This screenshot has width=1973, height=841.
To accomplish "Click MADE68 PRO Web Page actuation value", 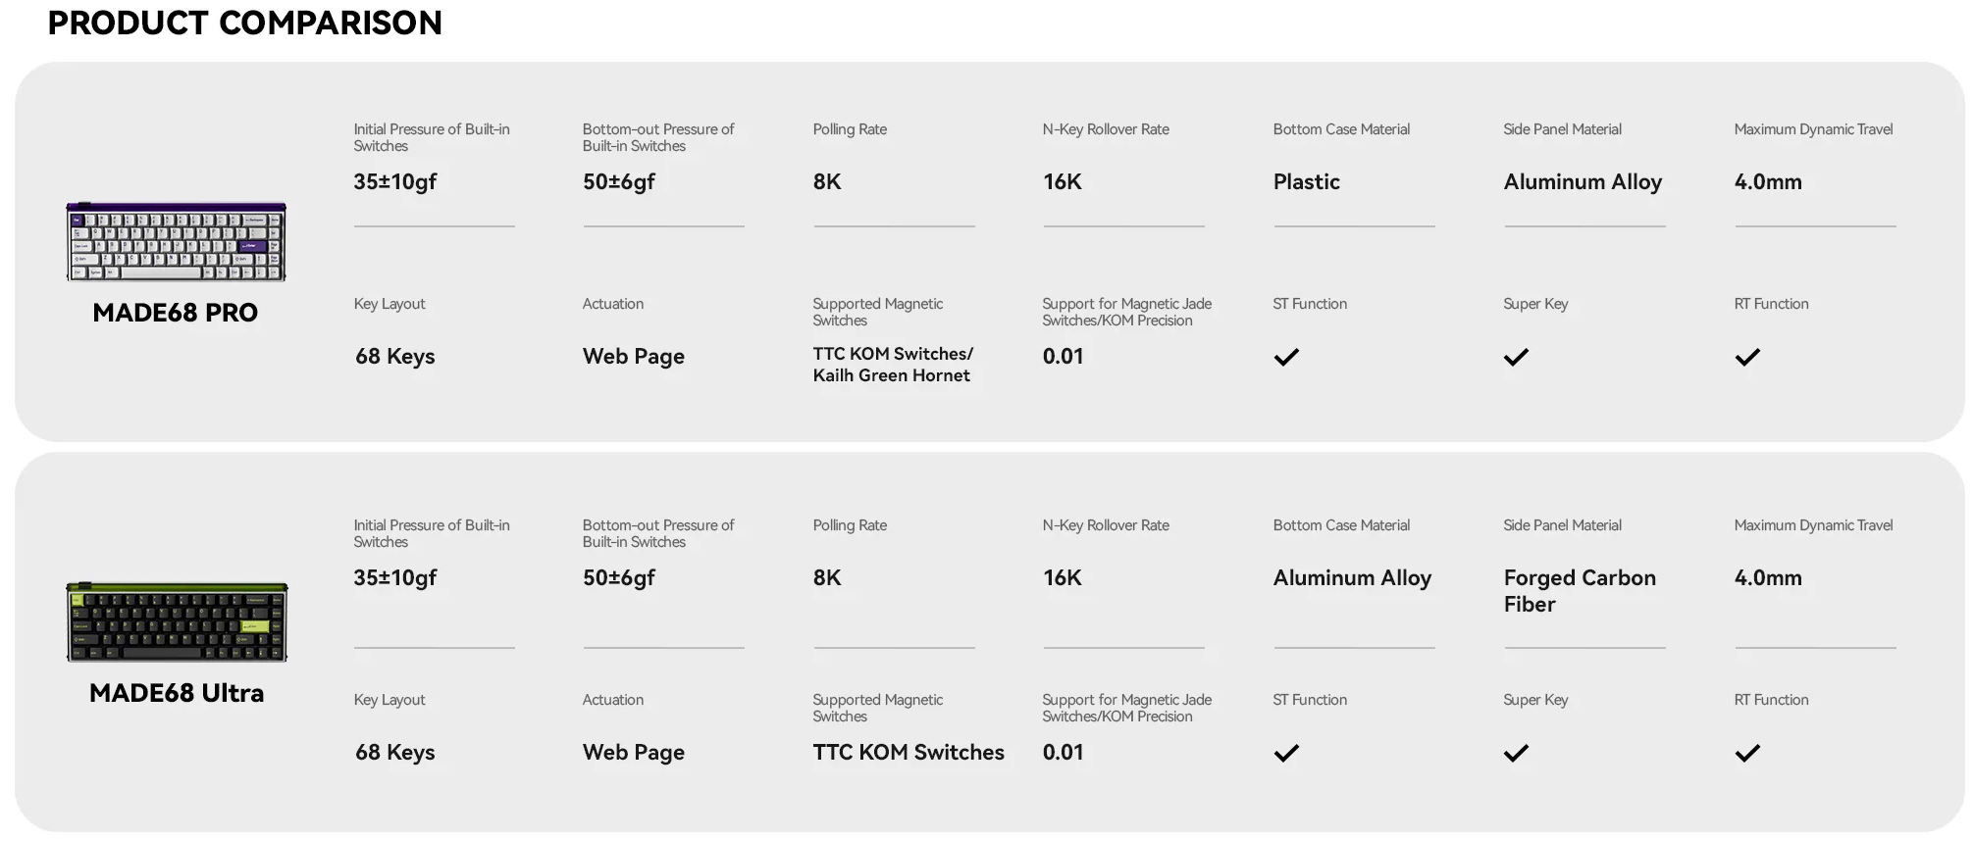I will pyautogui.click(x=633, y=356).
